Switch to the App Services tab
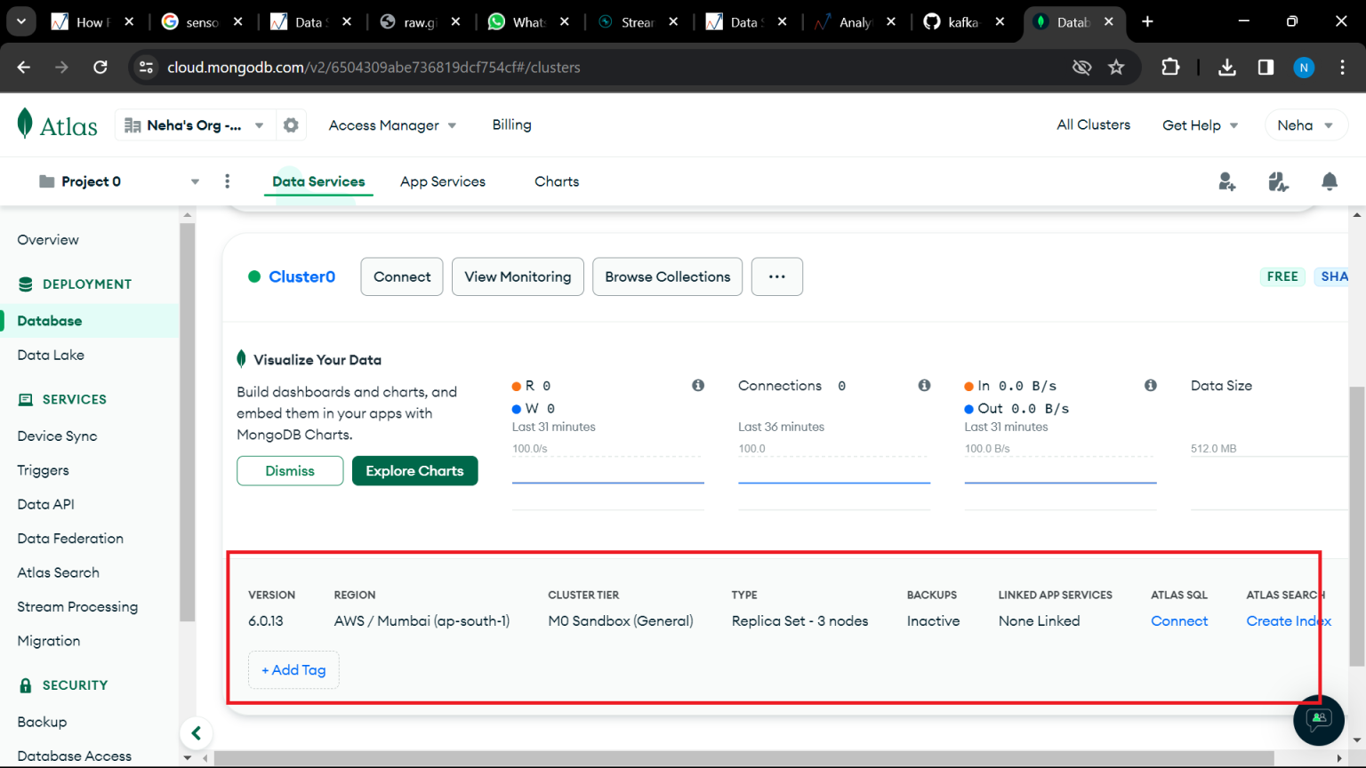 [442, 181]
